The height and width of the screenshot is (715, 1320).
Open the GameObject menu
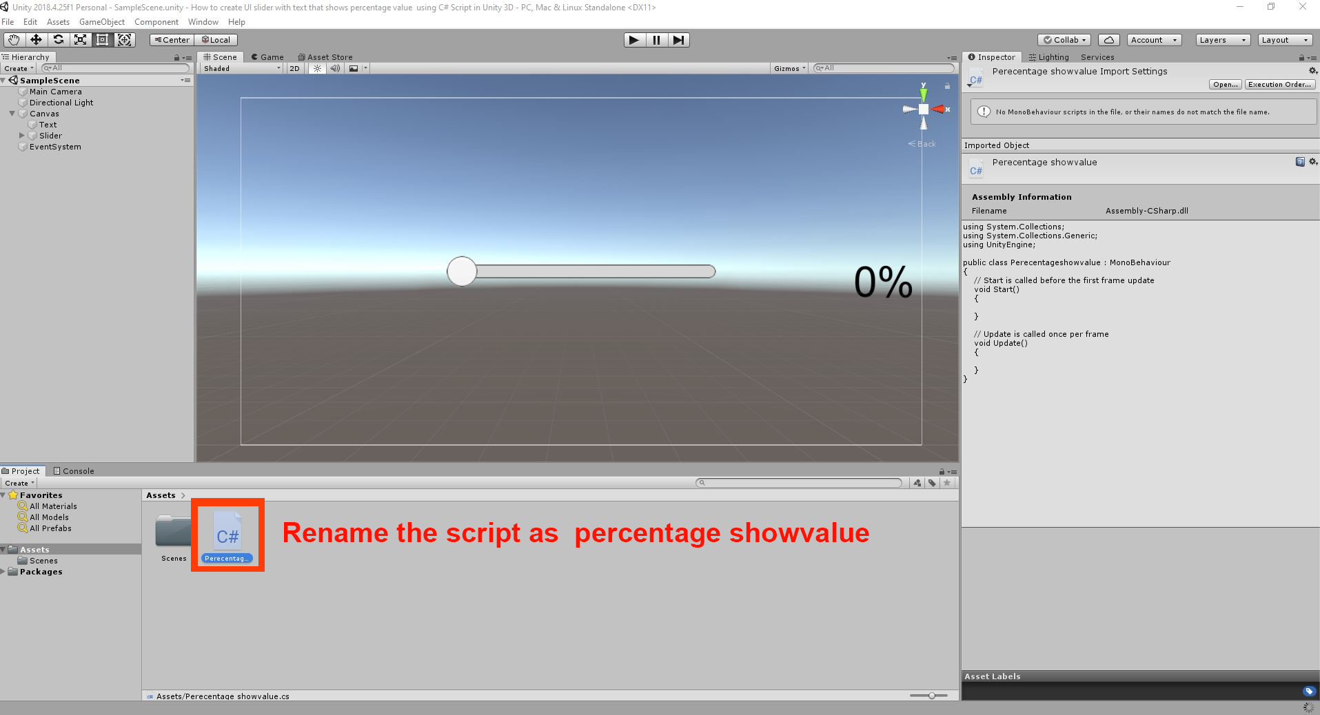tap(102, 21)
